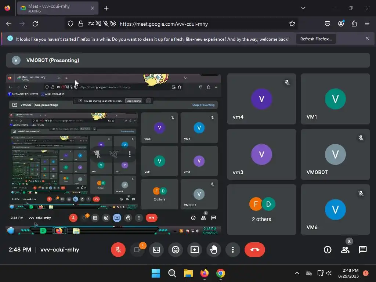This screenshot has height=282, width=376.
Task: Open Windows Search from taskbar
Action: point(172,273)
